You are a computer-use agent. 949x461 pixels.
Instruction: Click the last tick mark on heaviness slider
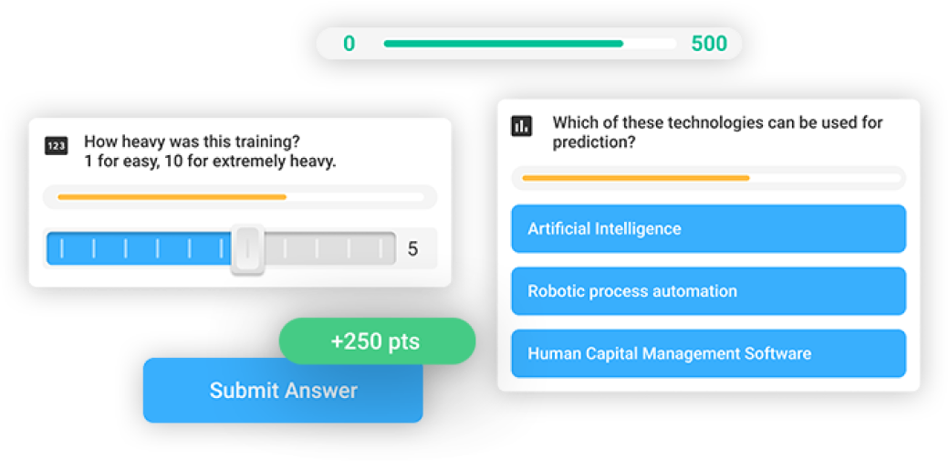pyautogui.click(x=381, y=248)
